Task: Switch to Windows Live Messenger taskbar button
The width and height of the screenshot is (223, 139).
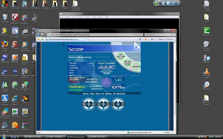Action: pos(34,137)
